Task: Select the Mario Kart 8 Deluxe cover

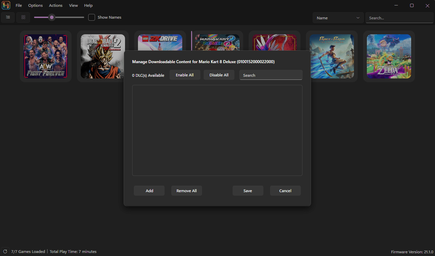Action: pyautogui.click(x=217, y=42)
